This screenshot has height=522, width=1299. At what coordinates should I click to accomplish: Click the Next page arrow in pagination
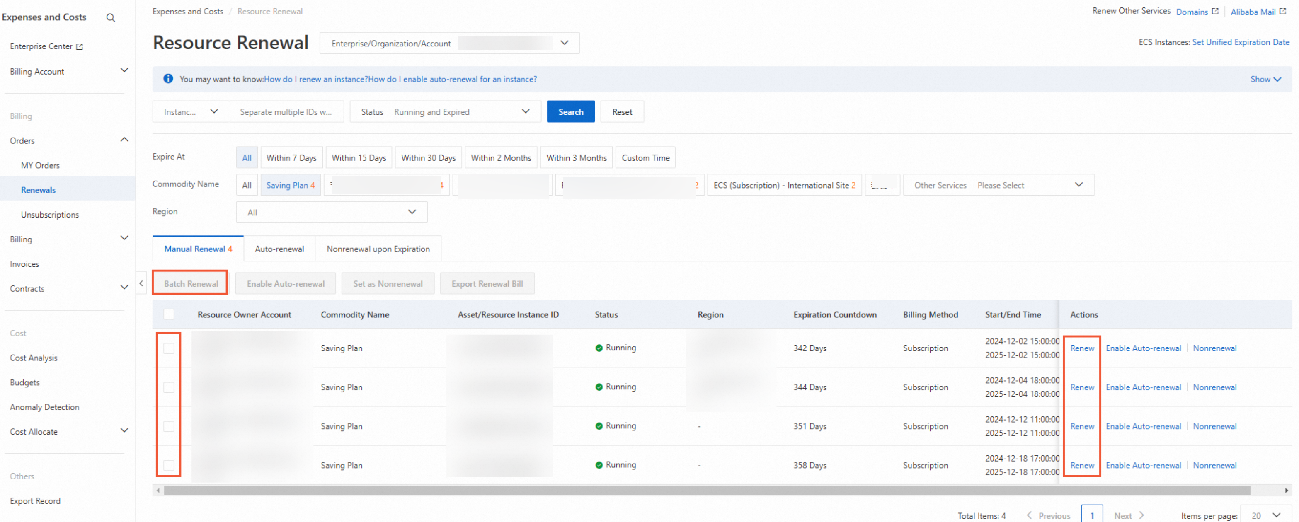click(x=1141, y=515)
